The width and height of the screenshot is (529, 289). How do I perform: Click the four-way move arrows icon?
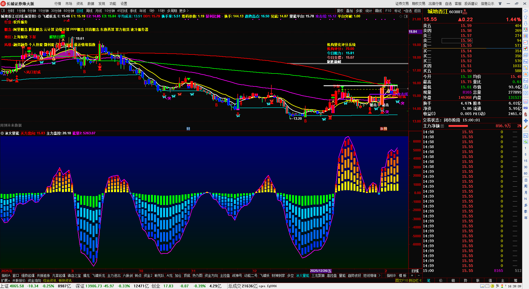tap(526, 121)
